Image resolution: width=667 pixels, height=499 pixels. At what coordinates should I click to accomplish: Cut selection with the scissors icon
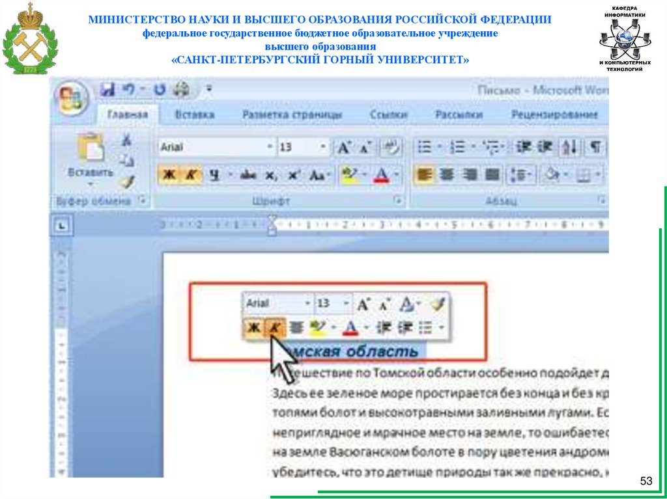(126, 140)
